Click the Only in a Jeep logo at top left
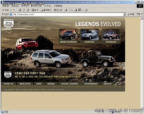Screen dimensions: 144x114 point(9,23)
